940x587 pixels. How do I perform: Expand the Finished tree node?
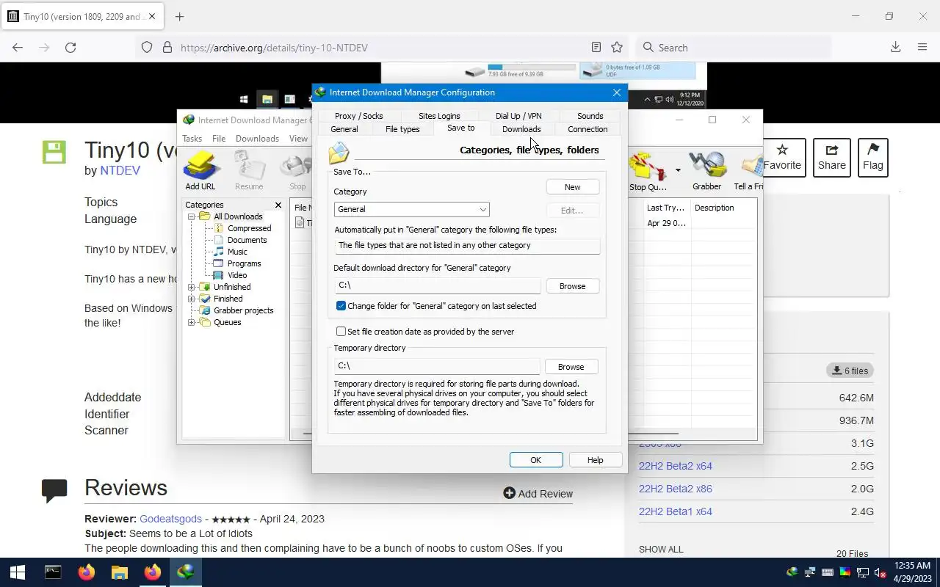192,299
